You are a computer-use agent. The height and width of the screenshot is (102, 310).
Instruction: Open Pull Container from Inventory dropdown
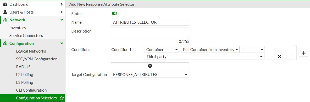[210, 50]
